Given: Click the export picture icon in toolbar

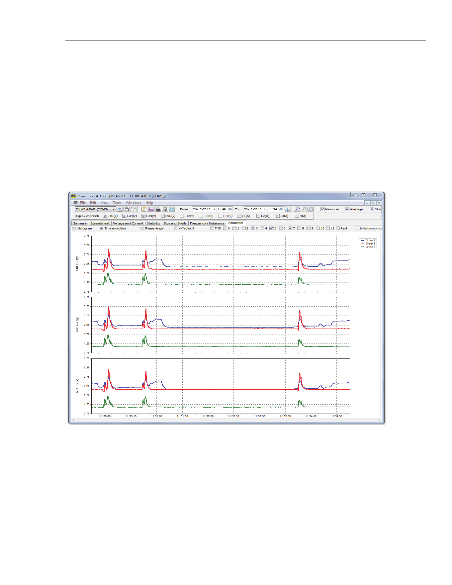Looking at the screenshot, I should pos(172,209).
